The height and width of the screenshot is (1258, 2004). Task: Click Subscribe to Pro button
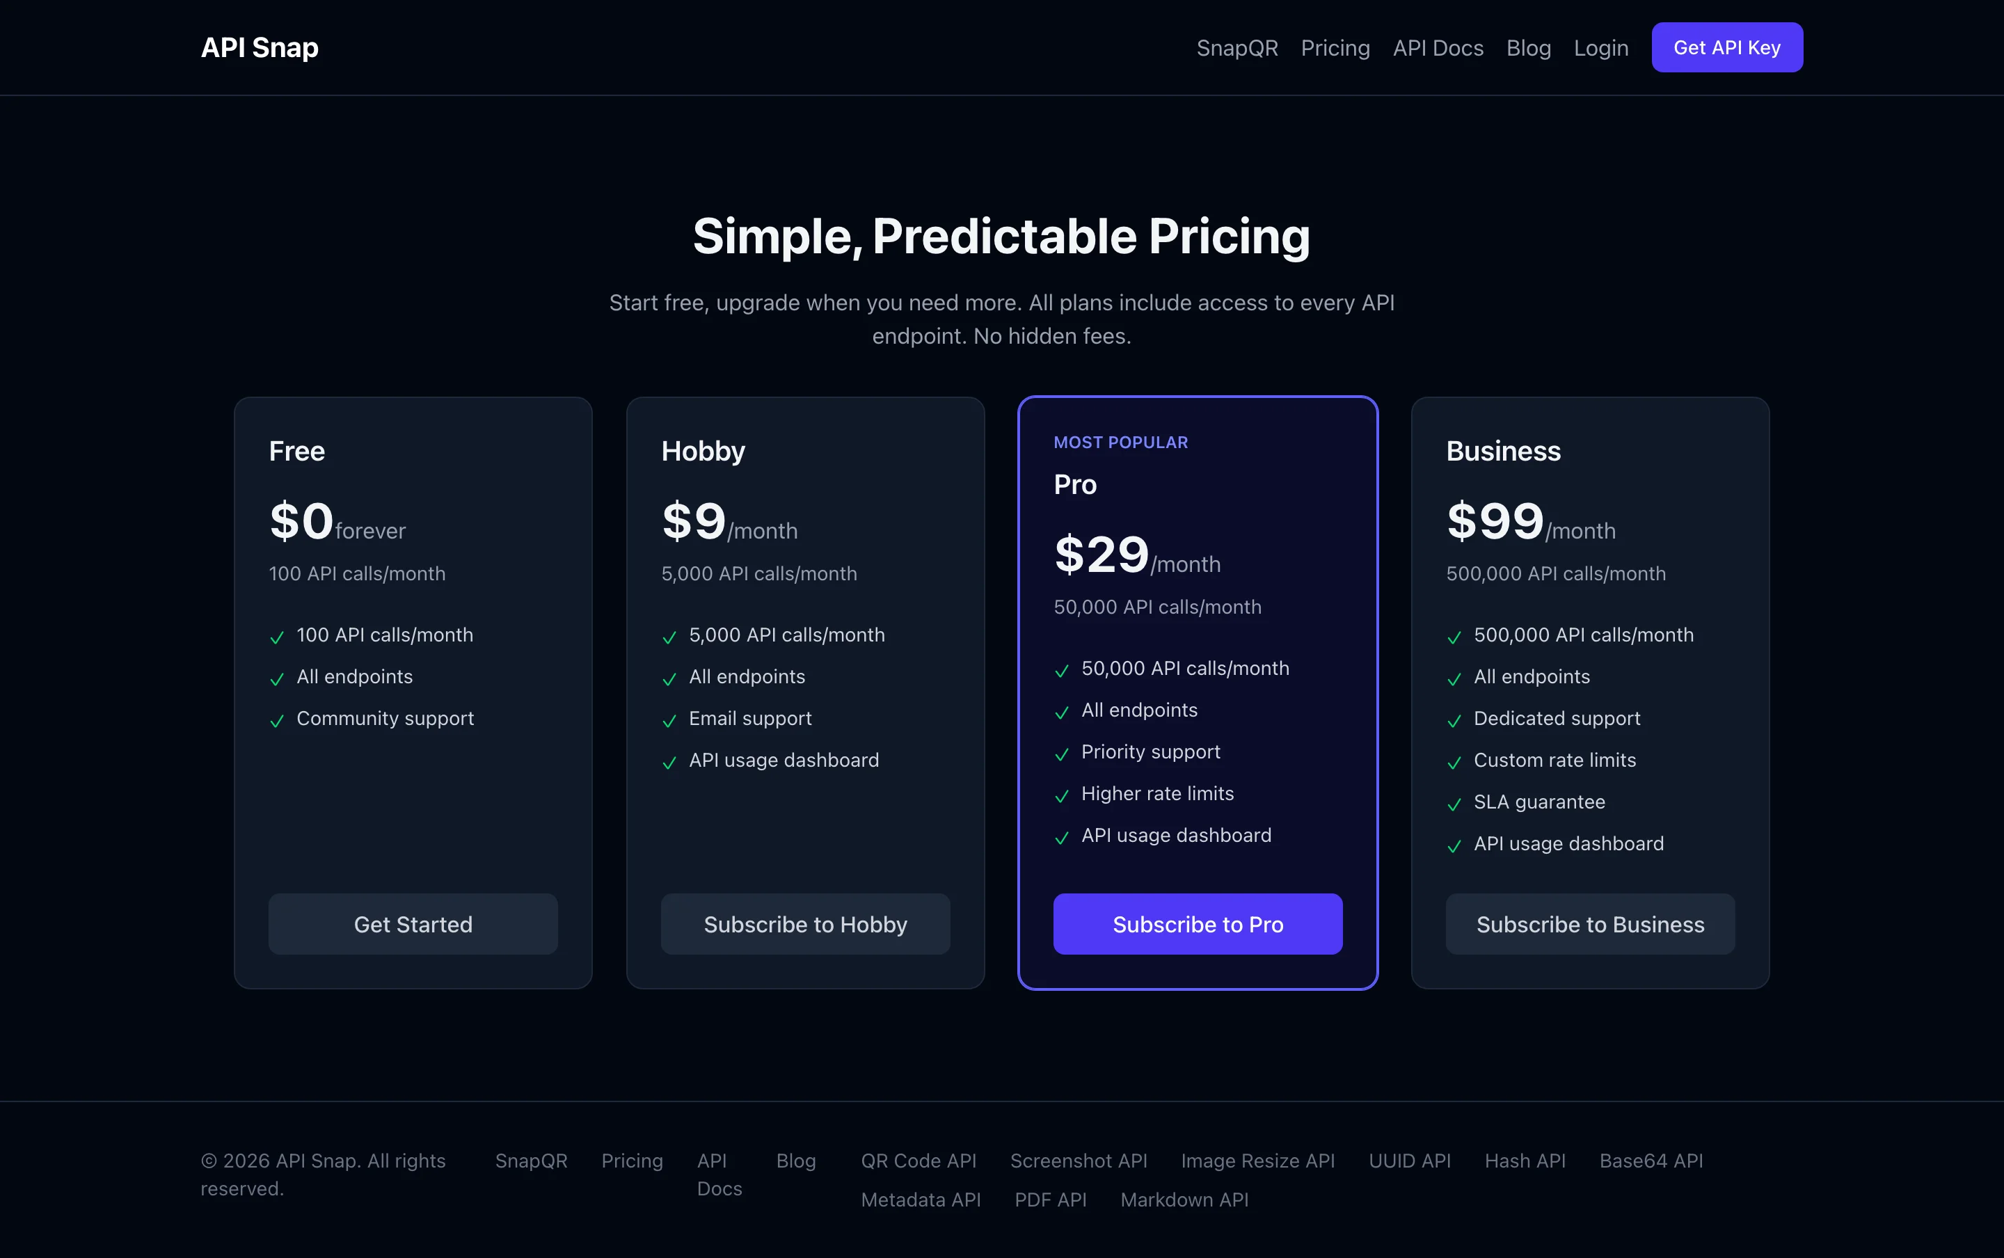pos(1198,924)
